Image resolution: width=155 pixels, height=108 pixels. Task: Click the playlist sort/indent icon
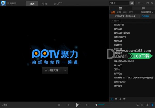116,99
